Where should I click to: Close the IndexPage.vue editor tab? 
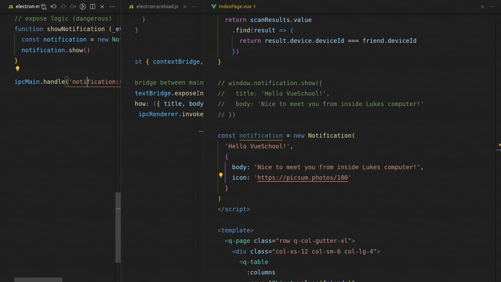click(482, 7)
